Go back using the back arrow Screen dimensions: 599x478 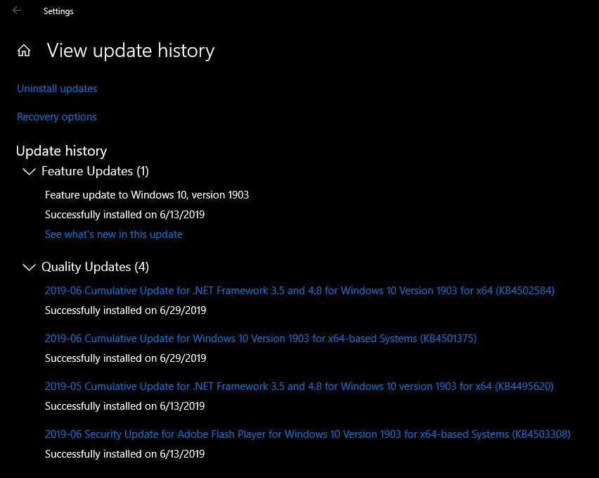(x=17, y=11)
